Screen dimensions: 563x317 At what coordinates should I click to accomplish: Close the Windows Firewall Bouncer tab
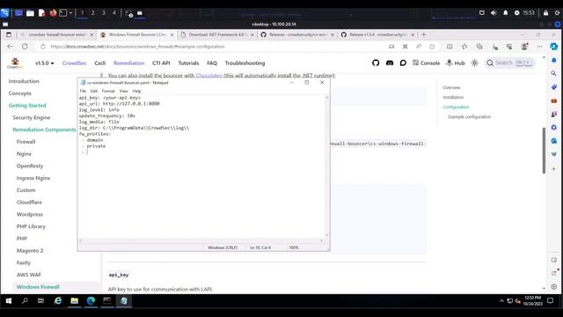[172, 34]
